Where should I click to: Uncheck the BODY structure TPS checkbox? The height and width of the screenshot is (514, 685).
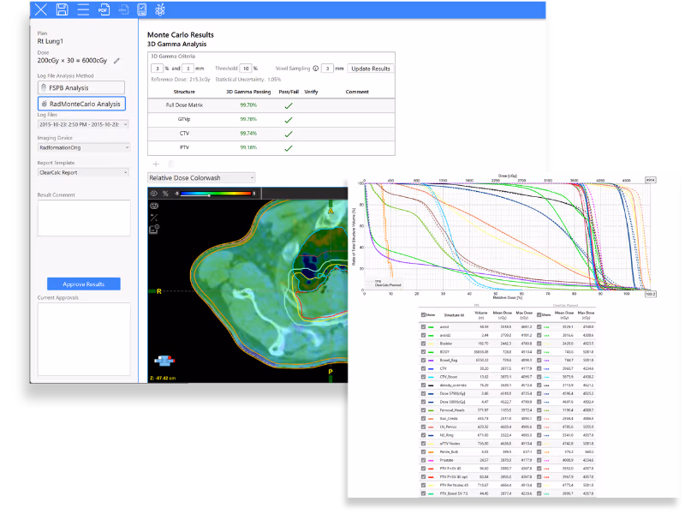423,352
